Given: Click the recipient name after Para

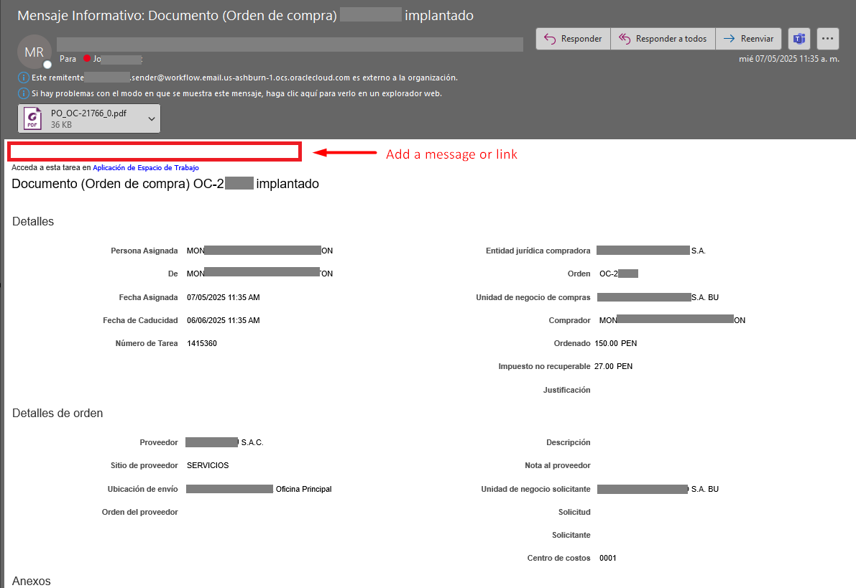Looking at the screenshot, I should (99, 59).
